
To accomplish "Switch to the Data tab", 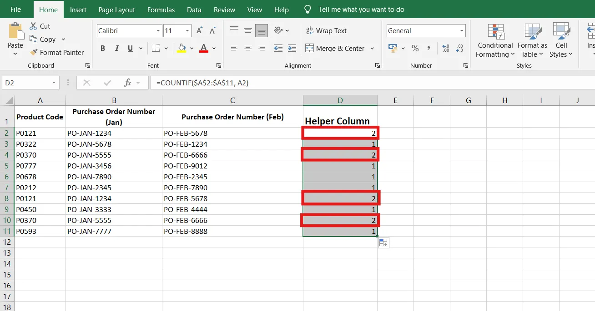I will click(194, 10).
